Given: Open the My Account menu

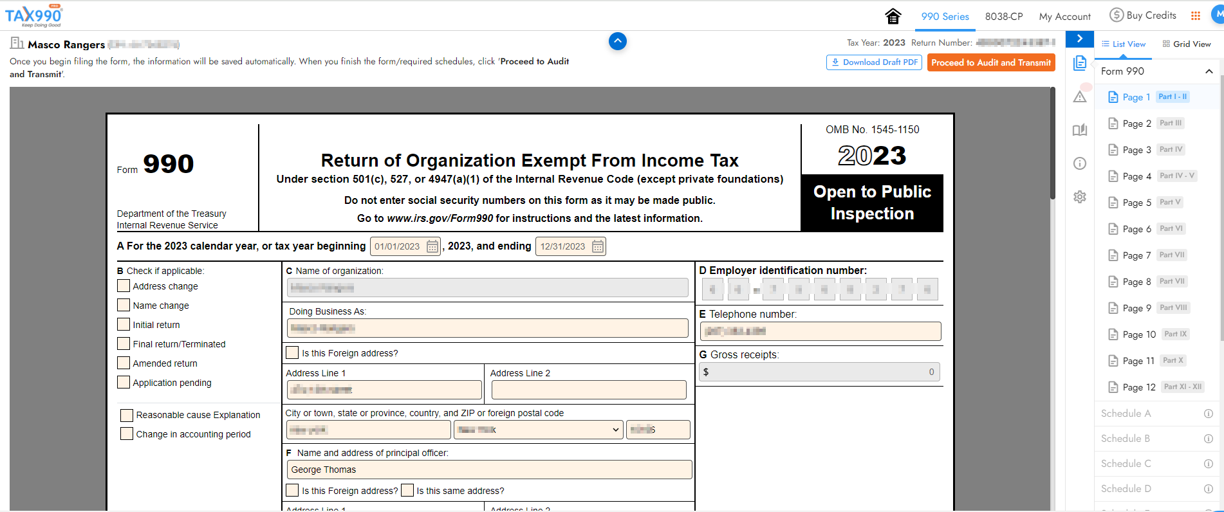Looking at the screenshot, I should click(x=1064, y=17).
